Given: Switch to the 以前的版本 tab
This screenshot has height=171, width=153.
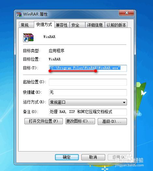Looking at the screenshot, I should pyautogui.click(x=116, y=25).
